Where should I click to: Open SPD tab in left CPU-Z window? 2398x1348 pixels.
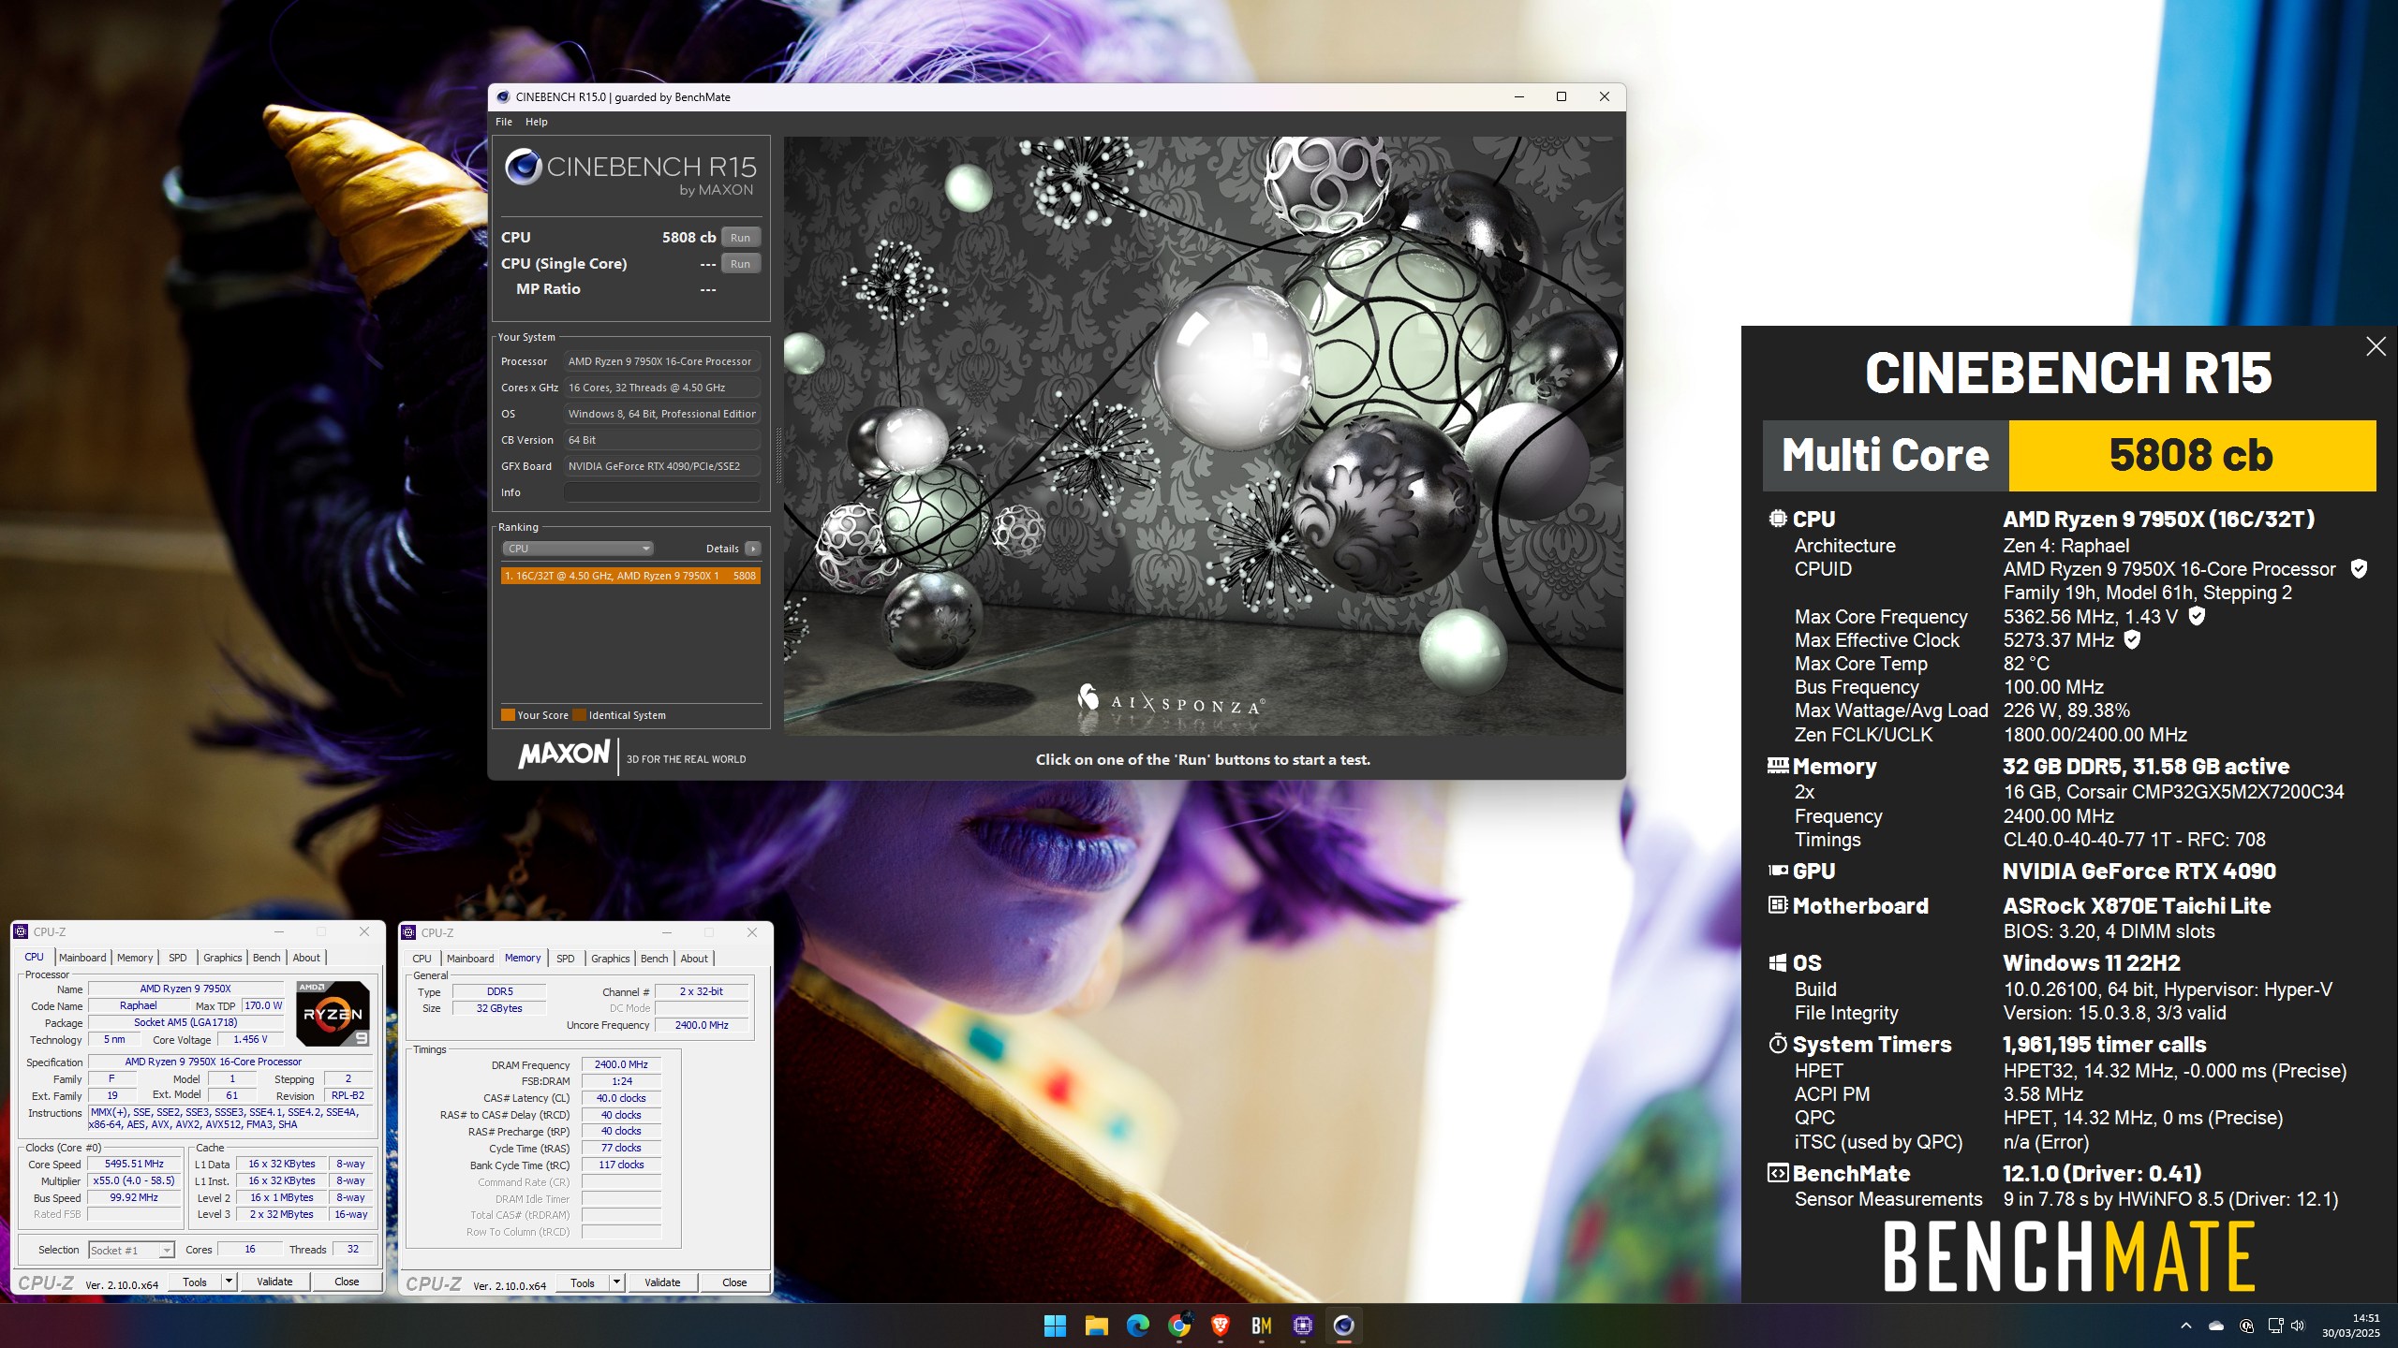point(178,958)
